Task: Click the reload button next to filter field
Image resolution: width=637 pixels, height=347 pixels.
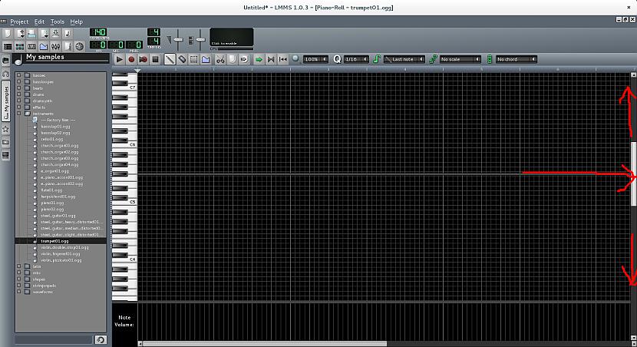Action: click(101, 339)
